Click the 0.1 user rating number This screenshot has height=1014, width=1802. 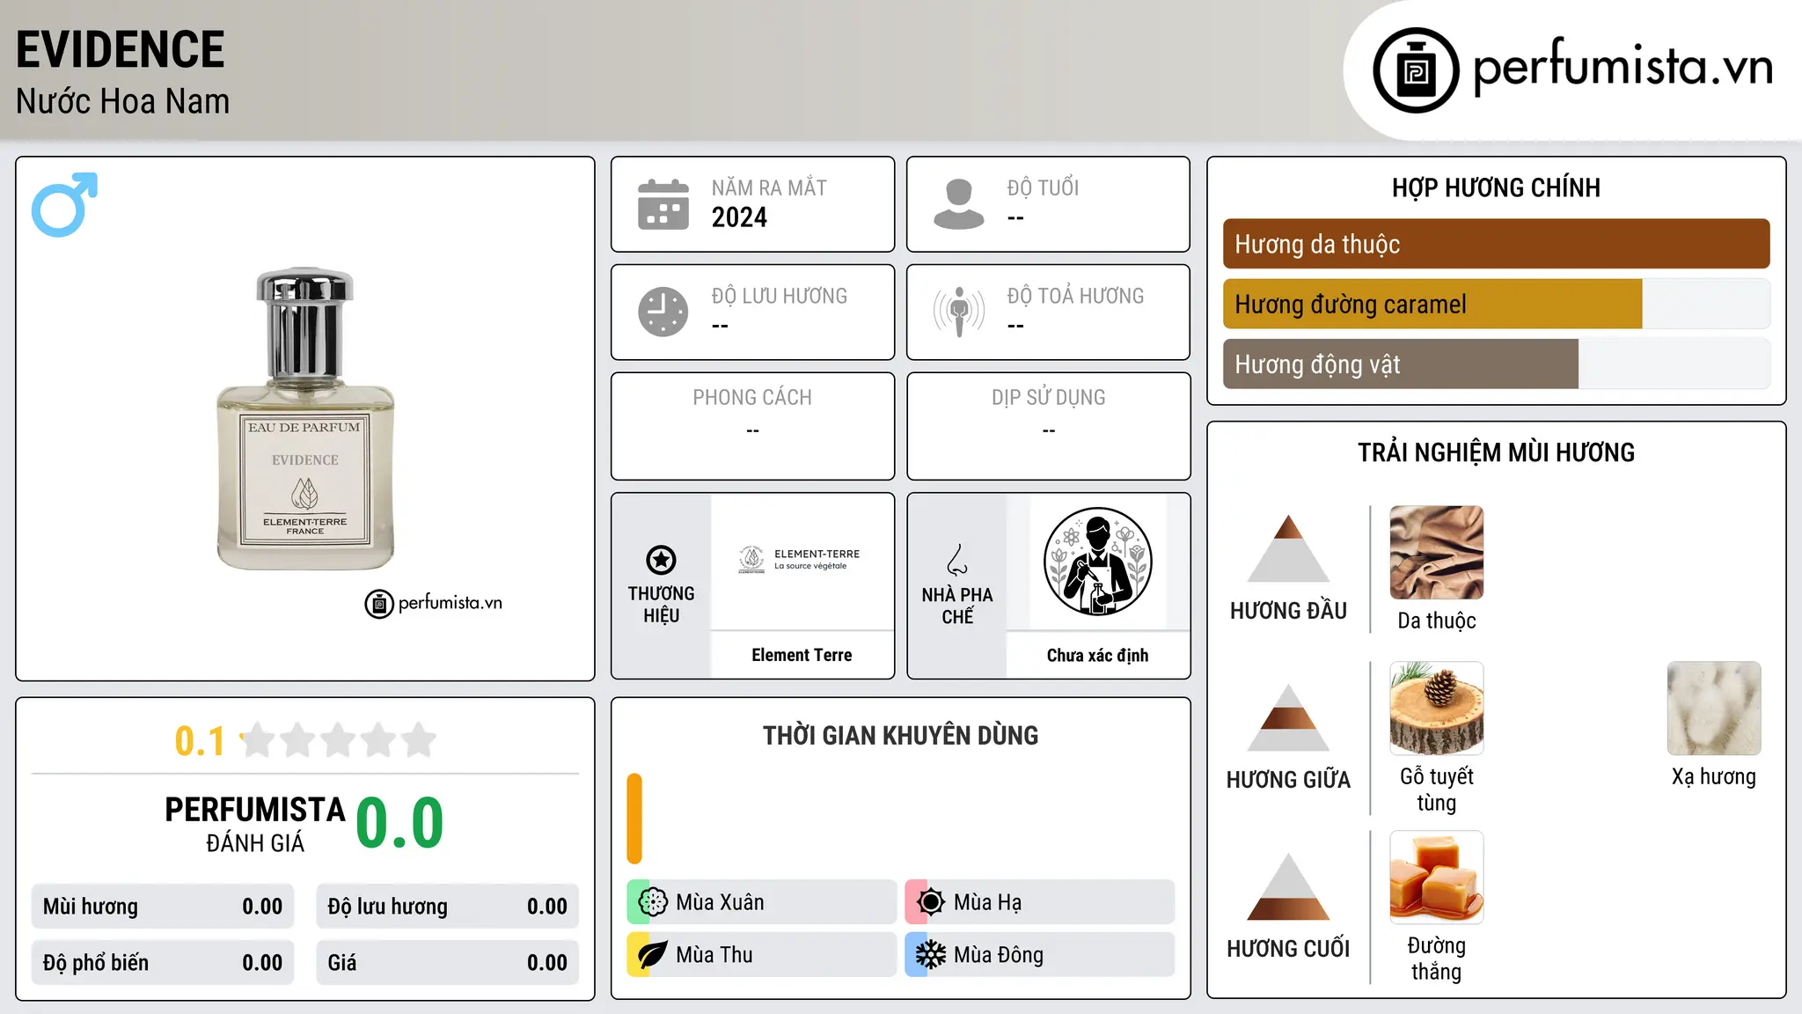click(x=200, y=741)
